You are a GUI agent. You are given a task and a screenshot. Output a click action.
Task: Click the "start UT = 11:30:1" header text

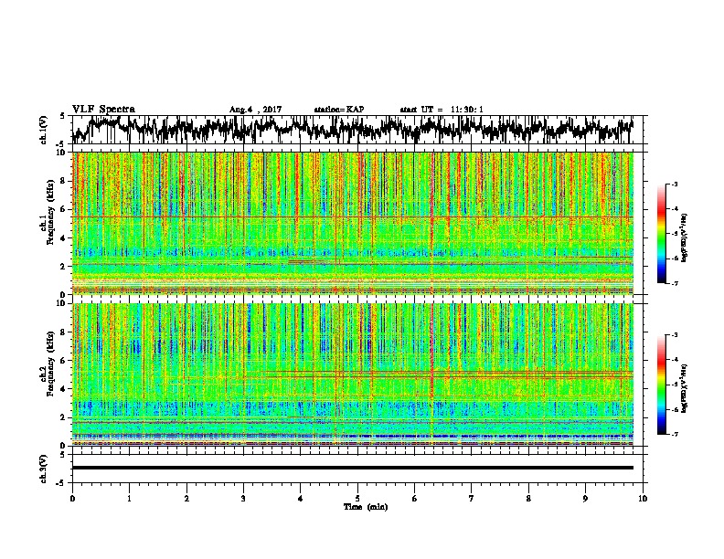tap(442, 110)
